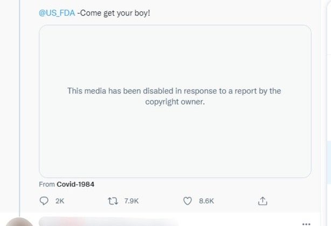Click the top-left corner of the media card

(44, 30)
